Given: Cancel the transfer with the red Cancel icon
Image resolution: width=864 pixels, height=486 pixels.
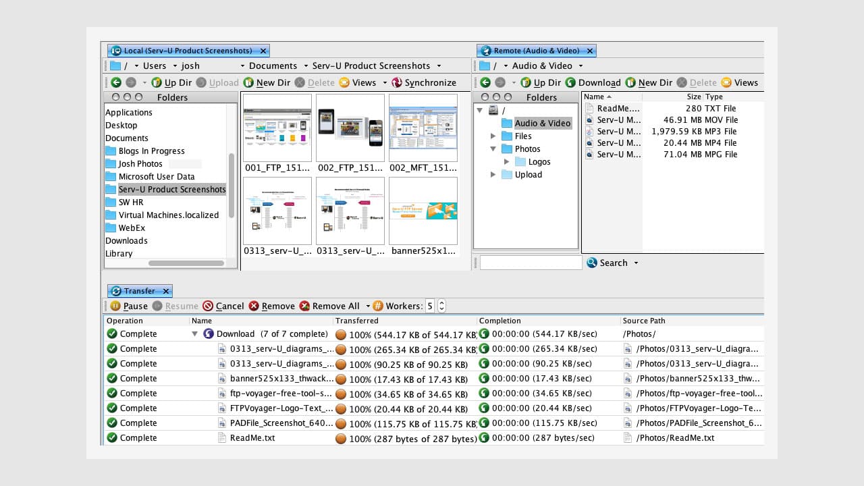Looking at the screenshot, I should [210, 306].
